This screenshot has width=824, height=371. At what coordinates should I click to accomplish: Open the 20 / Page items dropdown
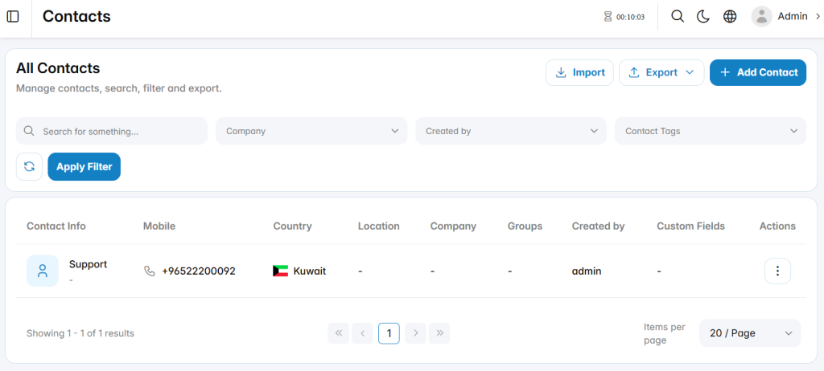[x=750, y=333]
